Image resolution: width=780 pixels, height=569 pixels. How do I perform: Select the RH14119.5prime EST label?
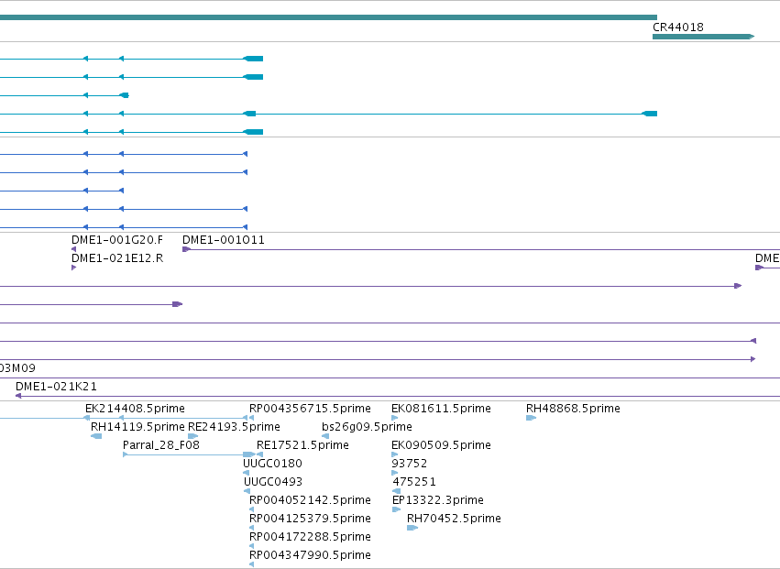tap(137, 427)
